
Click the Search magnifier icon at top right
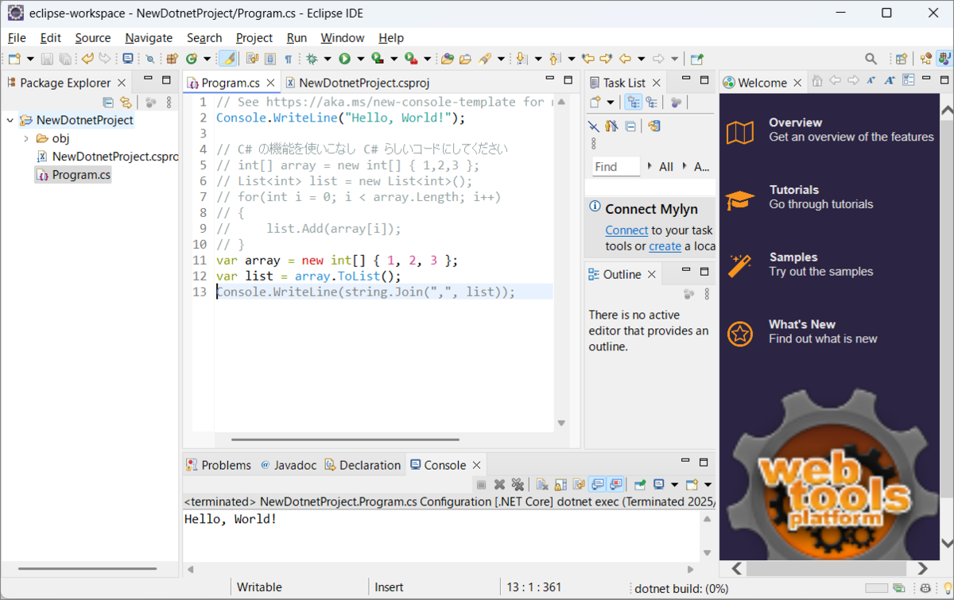point(871,59)
